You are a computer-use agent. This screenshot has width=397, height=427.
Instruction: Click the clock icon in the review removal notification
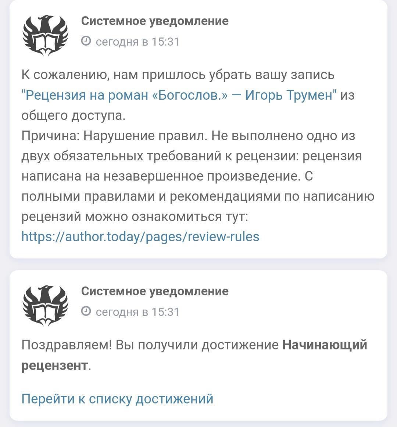point(86,41)
